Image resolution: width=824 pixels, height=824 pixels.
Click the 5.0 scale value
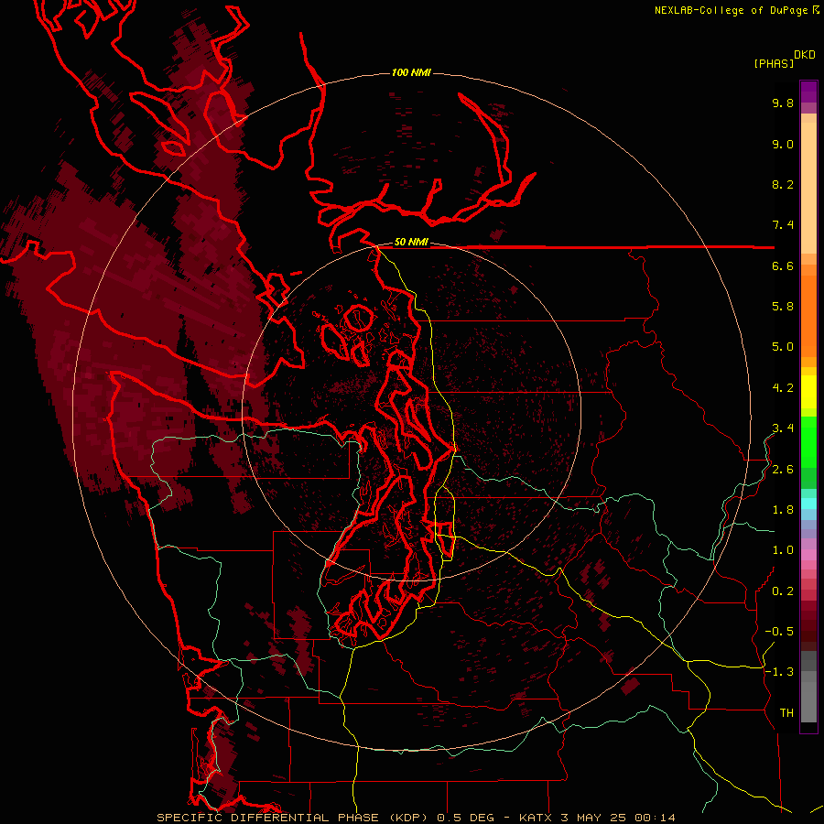click(783, 347)
